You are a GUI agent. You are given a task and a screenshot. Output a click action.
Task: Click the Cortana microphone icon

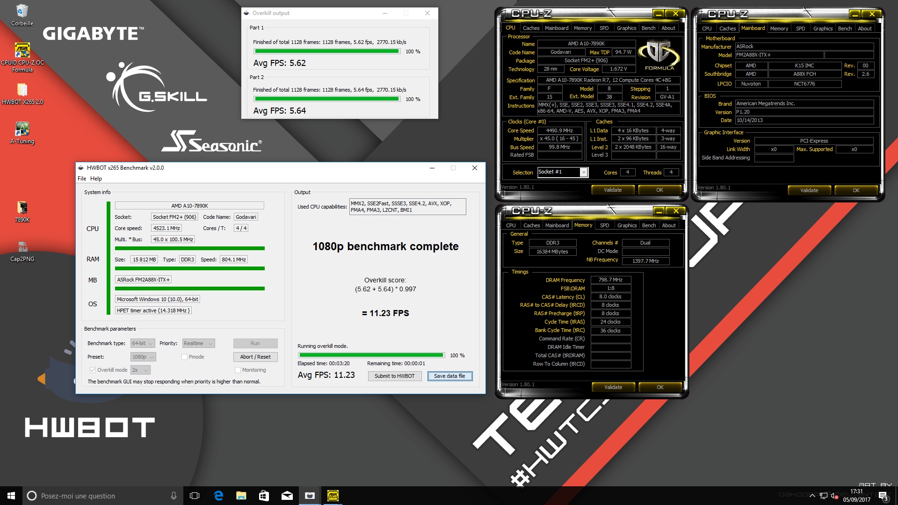coord(174,496)
